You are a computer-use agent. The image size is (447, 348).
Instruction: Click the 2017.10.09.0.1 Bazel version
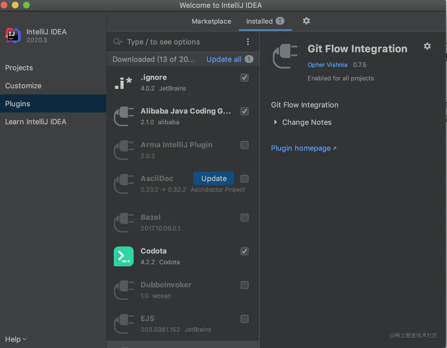161,228
